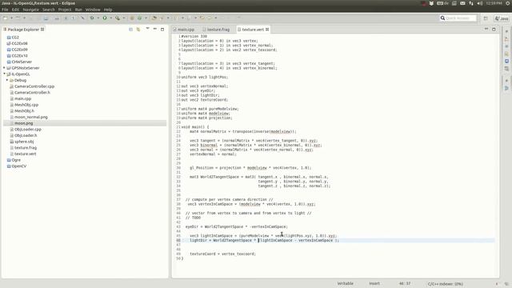Toggle Link with Editor in Package Explorer

(138, 30)
